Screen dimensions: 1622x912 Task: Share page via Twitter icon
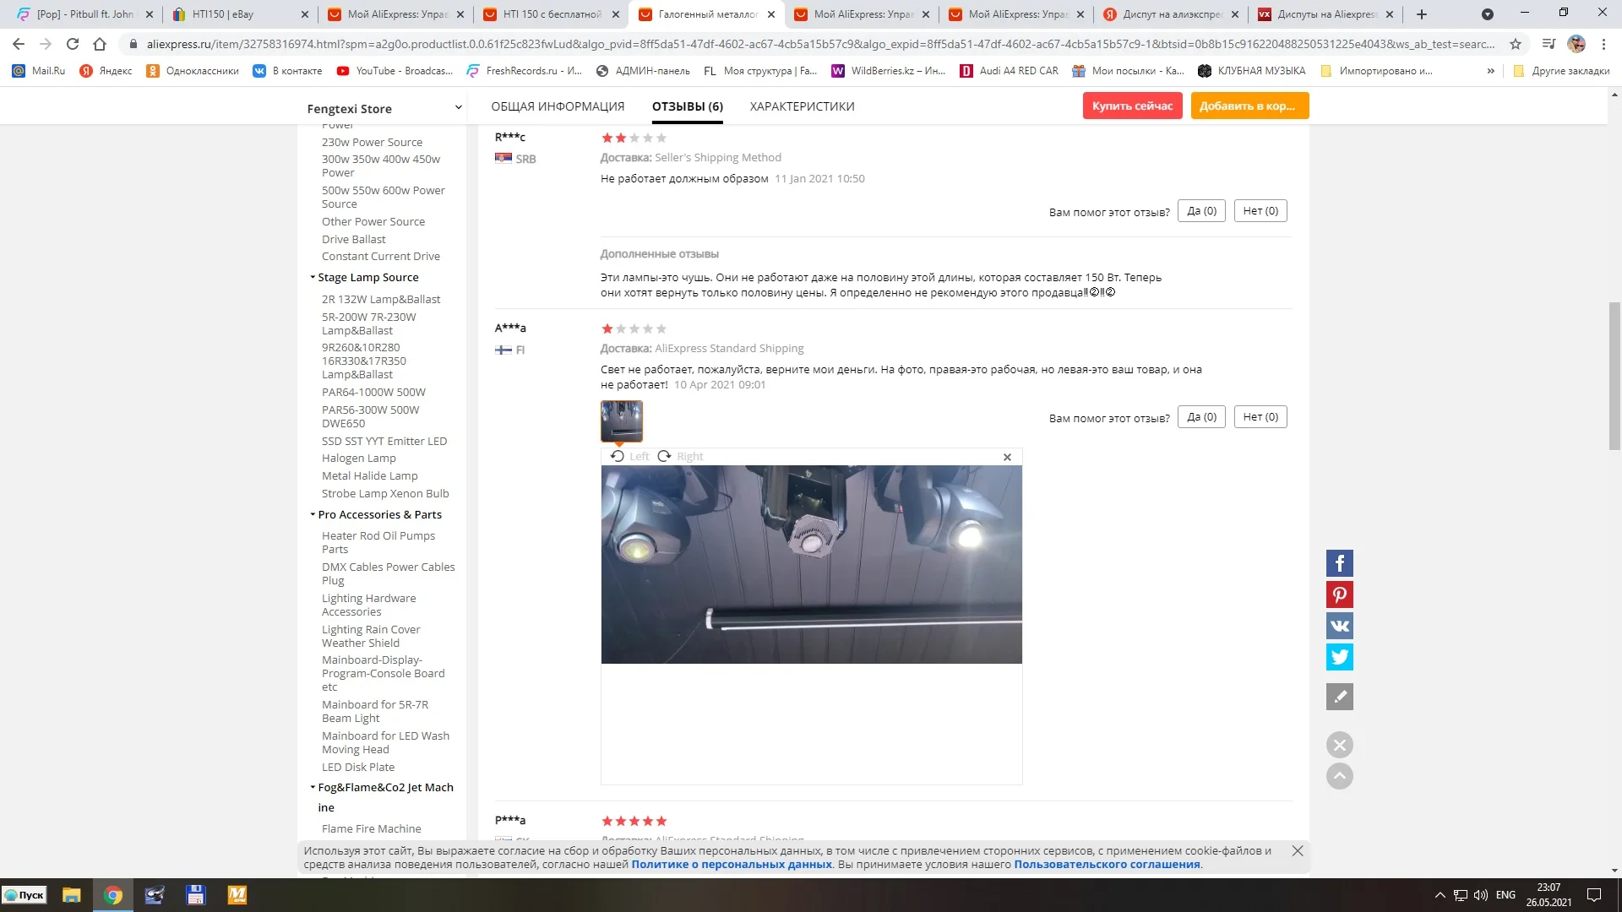point(1339,657)
